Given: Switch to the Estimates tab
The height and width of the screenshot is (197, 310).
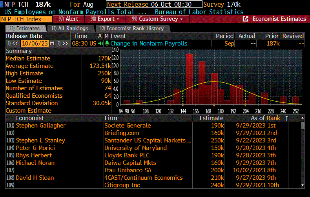Looking at the screenshot, I should coord(25,29).
